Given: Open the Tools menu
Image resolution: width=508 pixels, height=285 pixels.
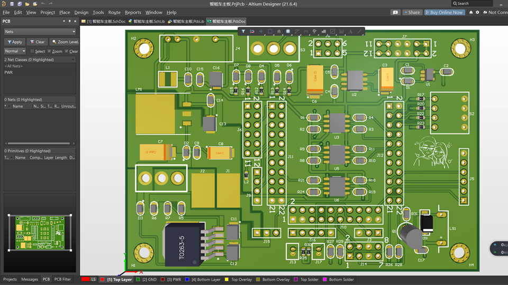Looking at the screenshot, I should pyautogui.click(x=98, y=12).
